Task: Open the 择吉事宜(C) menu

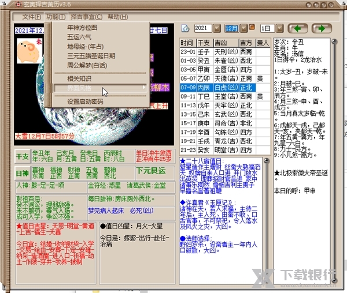Action: tap(87, 17)
